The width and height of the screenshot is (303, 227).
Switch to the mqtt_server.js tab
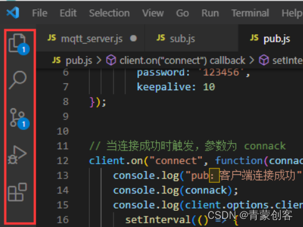pyautogui.click(x=91, y=39)
